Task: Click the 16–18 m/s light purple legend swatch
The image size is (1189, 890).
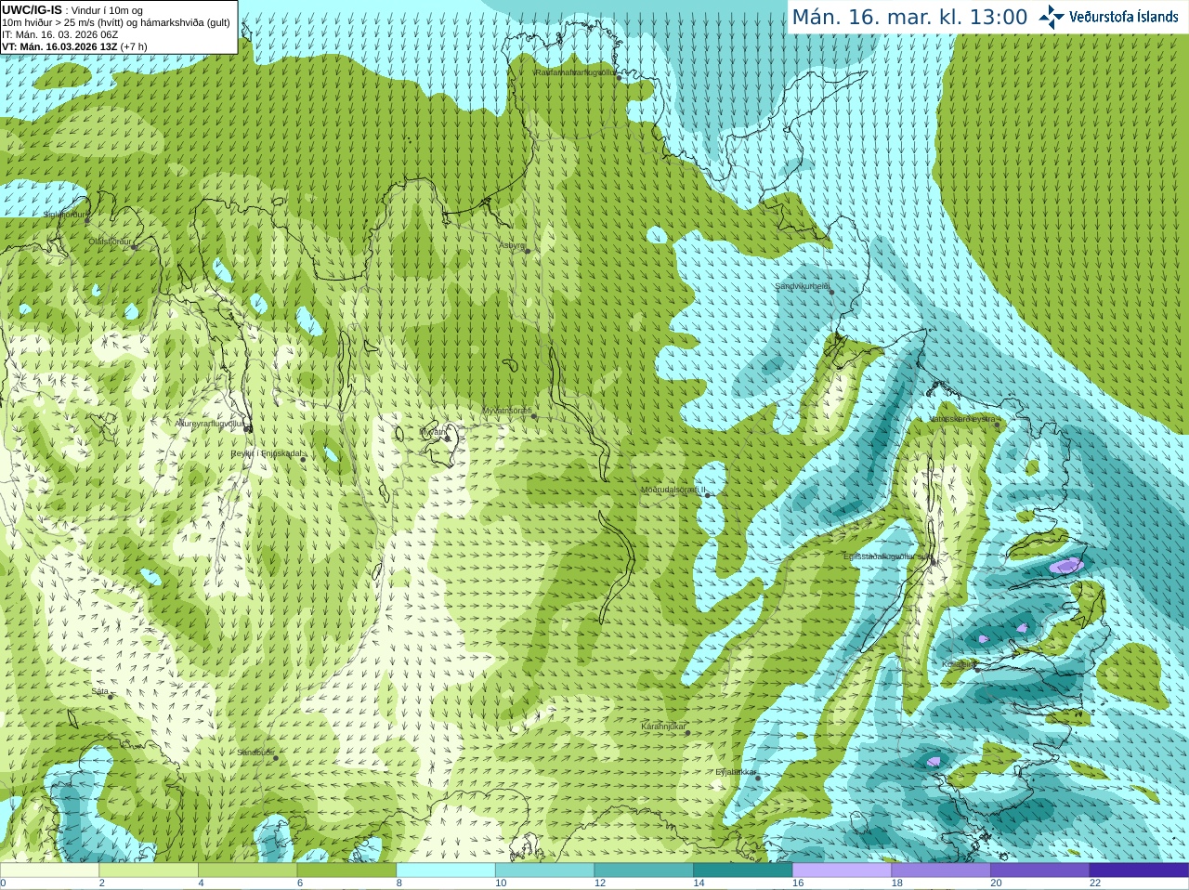Action: (842, 870)
